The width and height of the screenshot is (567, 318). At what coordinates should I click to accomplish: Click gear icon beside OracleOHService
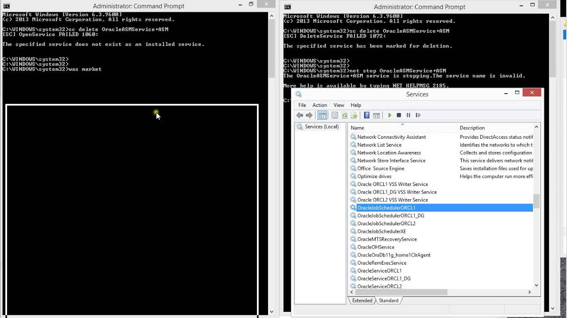coord(353,247)
